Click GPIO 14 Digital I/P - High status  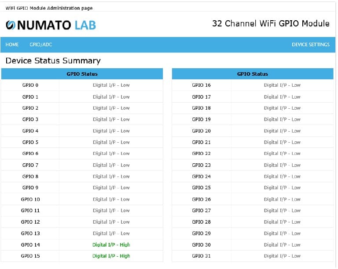coord(111,245)
